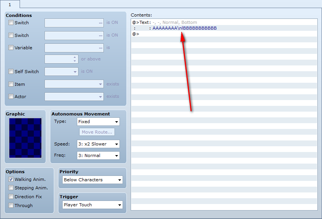Open Priority Below Characters dropdown

92,180
